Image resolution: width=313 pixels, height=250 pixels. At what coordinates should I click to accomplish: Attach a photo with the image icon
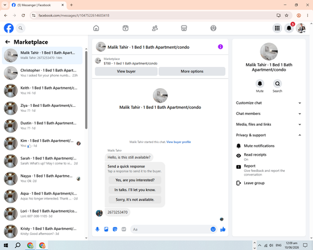(x=106, y=229)
